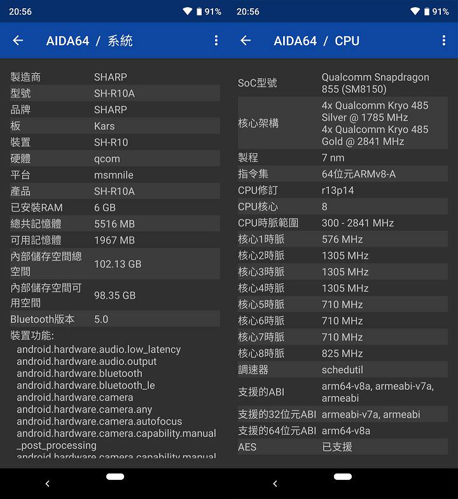Select the 核心7時脈 row
The width and height of the screenshot is (458, 499).
343,337
